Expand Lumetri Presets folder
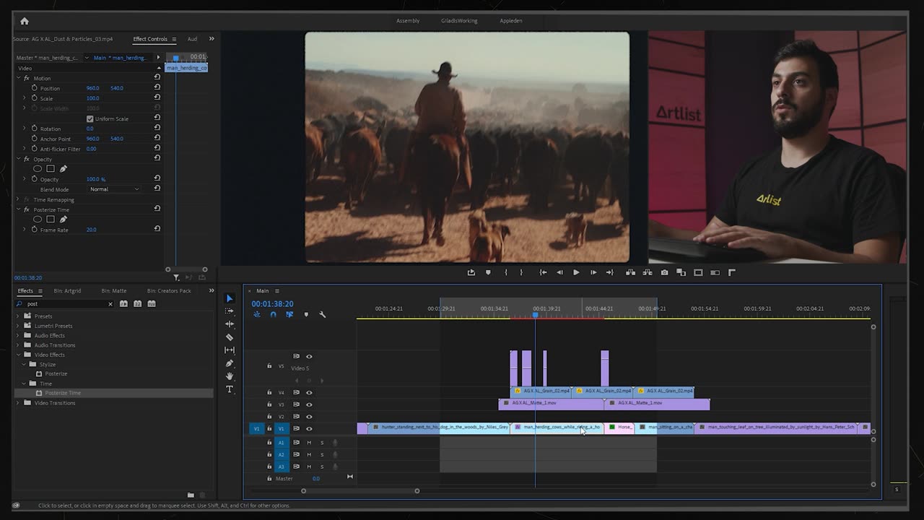 point(19,326)
